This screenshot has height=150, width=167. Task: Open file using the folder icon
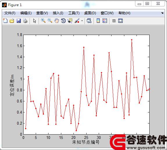pyautogui.click(x=12, y=21)
